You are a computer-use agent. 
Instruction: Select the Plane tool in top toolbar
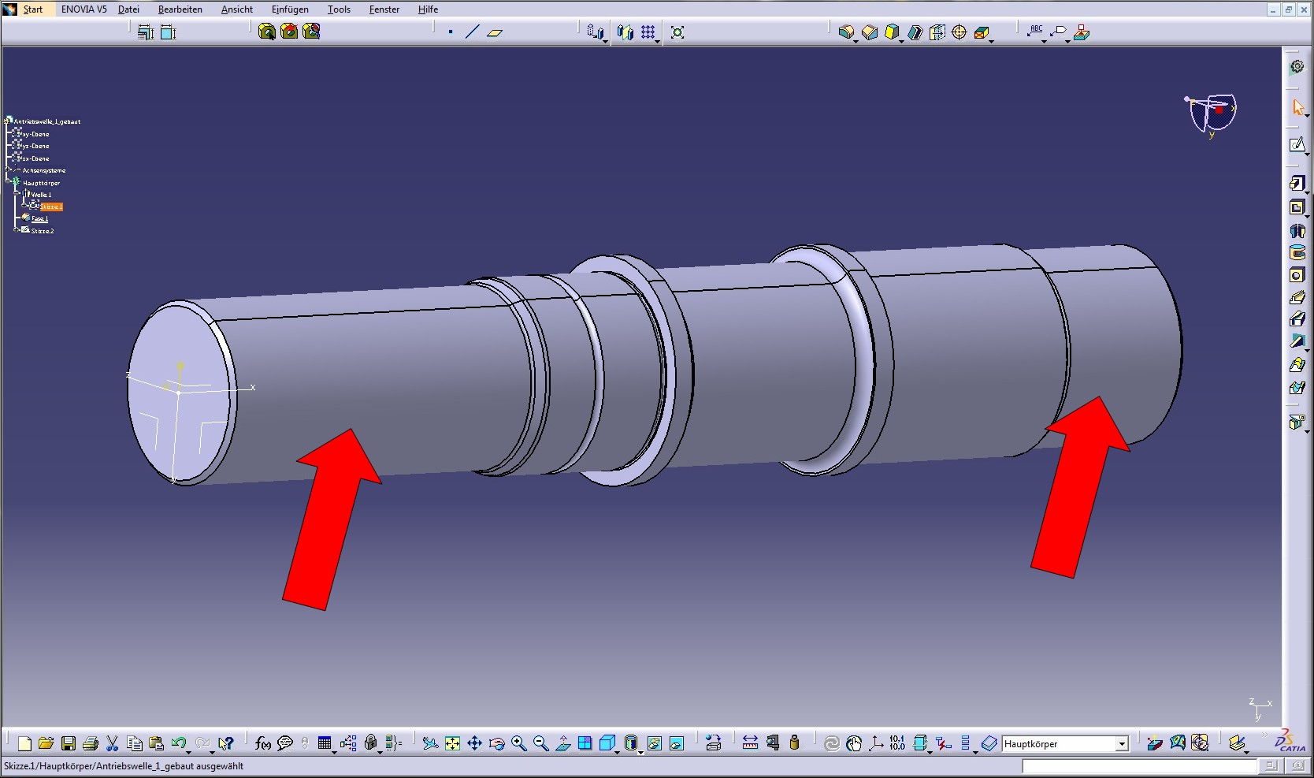pyautogui.click(x=495, y=32)
